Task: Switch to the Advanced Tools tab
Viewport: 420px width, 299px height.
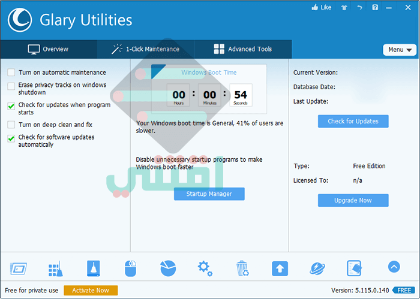Action: coord(243,49)
